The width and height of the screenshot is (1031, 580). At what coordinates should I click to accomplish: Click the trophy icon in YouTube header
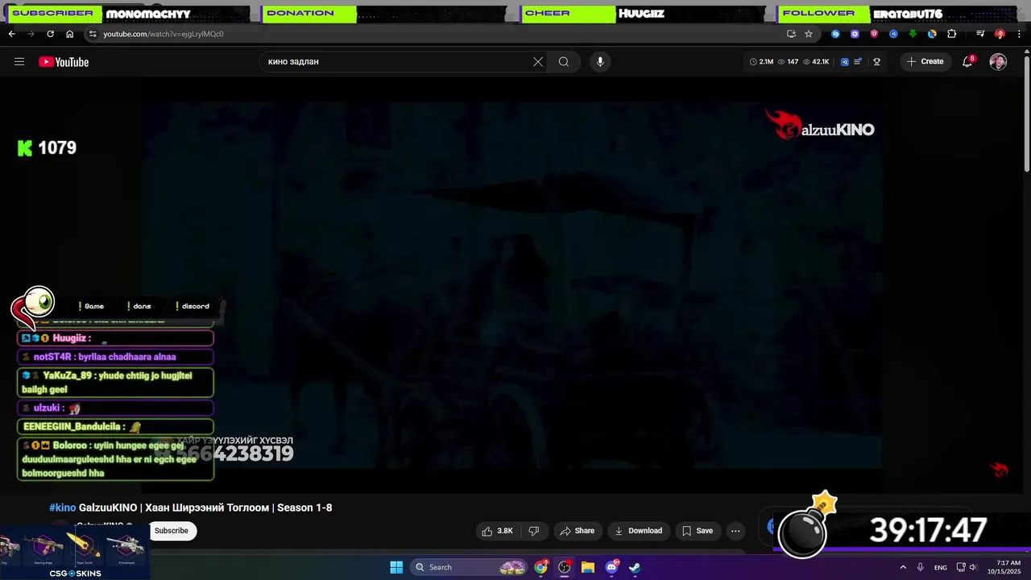(x=877, y=62)
